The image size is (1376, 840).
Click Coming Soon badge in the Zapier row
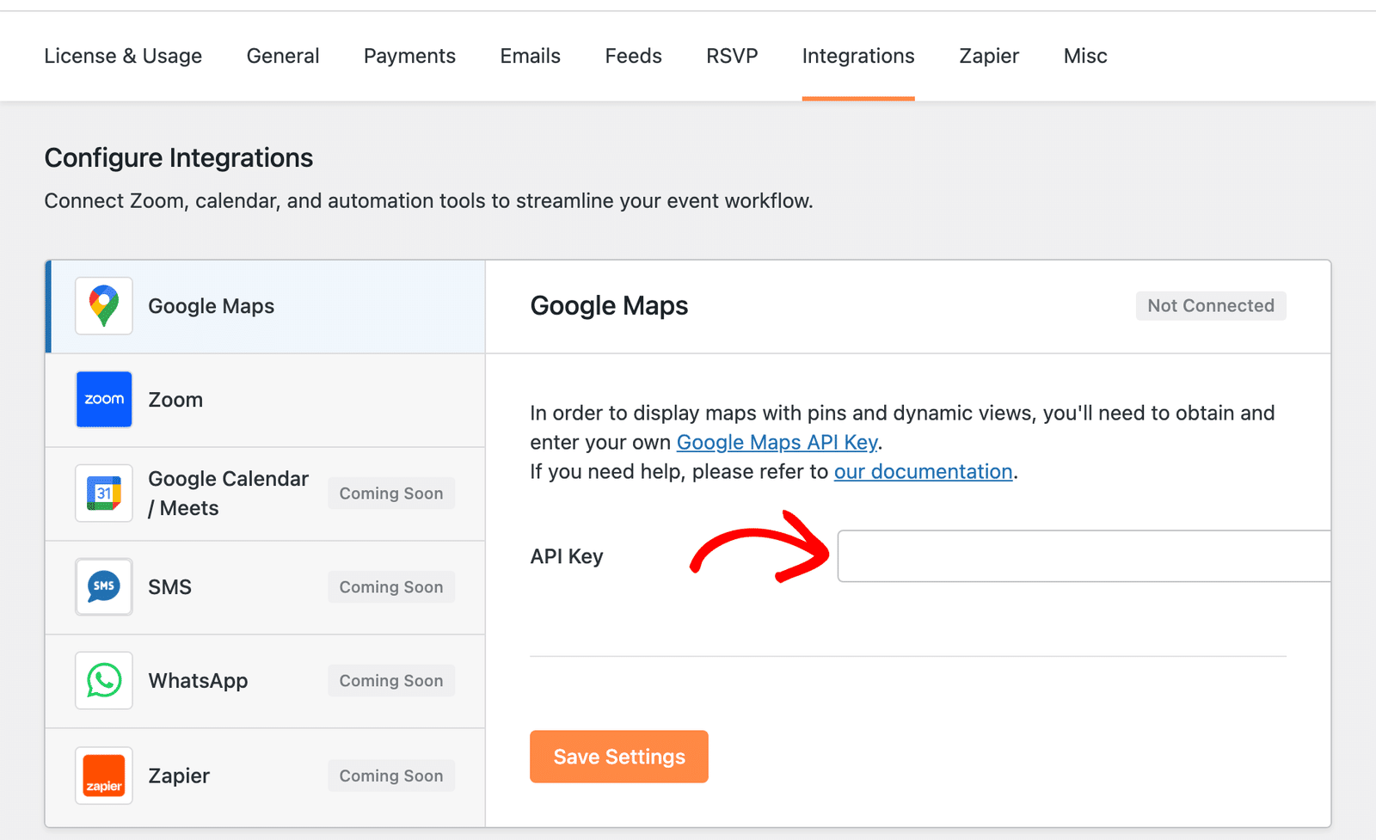(391, 776)
